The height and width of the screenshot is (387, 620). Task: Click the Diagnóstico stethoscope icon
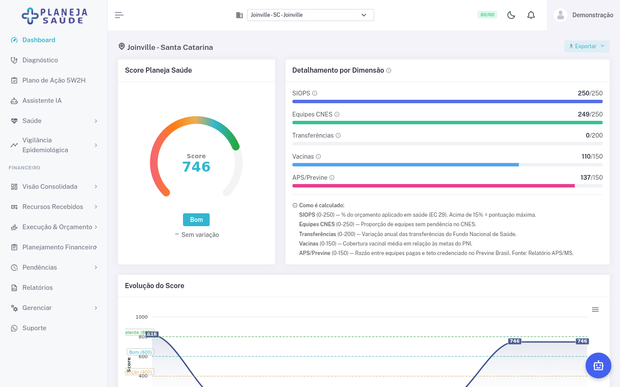[14, 60]
